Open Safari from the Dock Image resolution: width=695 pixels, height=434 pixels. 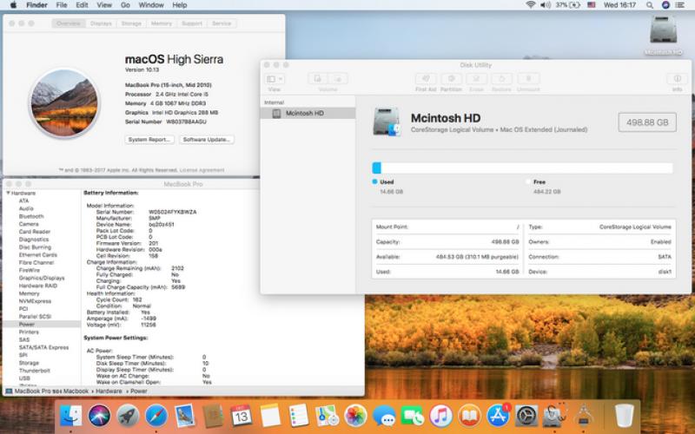tap(156, 416)
